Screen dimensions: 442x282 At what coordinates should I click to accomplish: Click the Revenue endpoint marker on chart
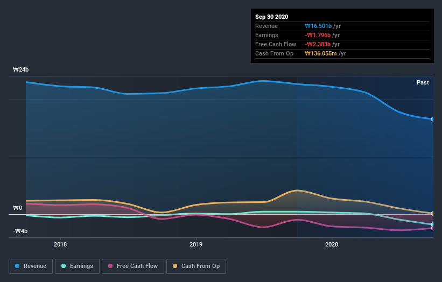click(x=433, y=119)
